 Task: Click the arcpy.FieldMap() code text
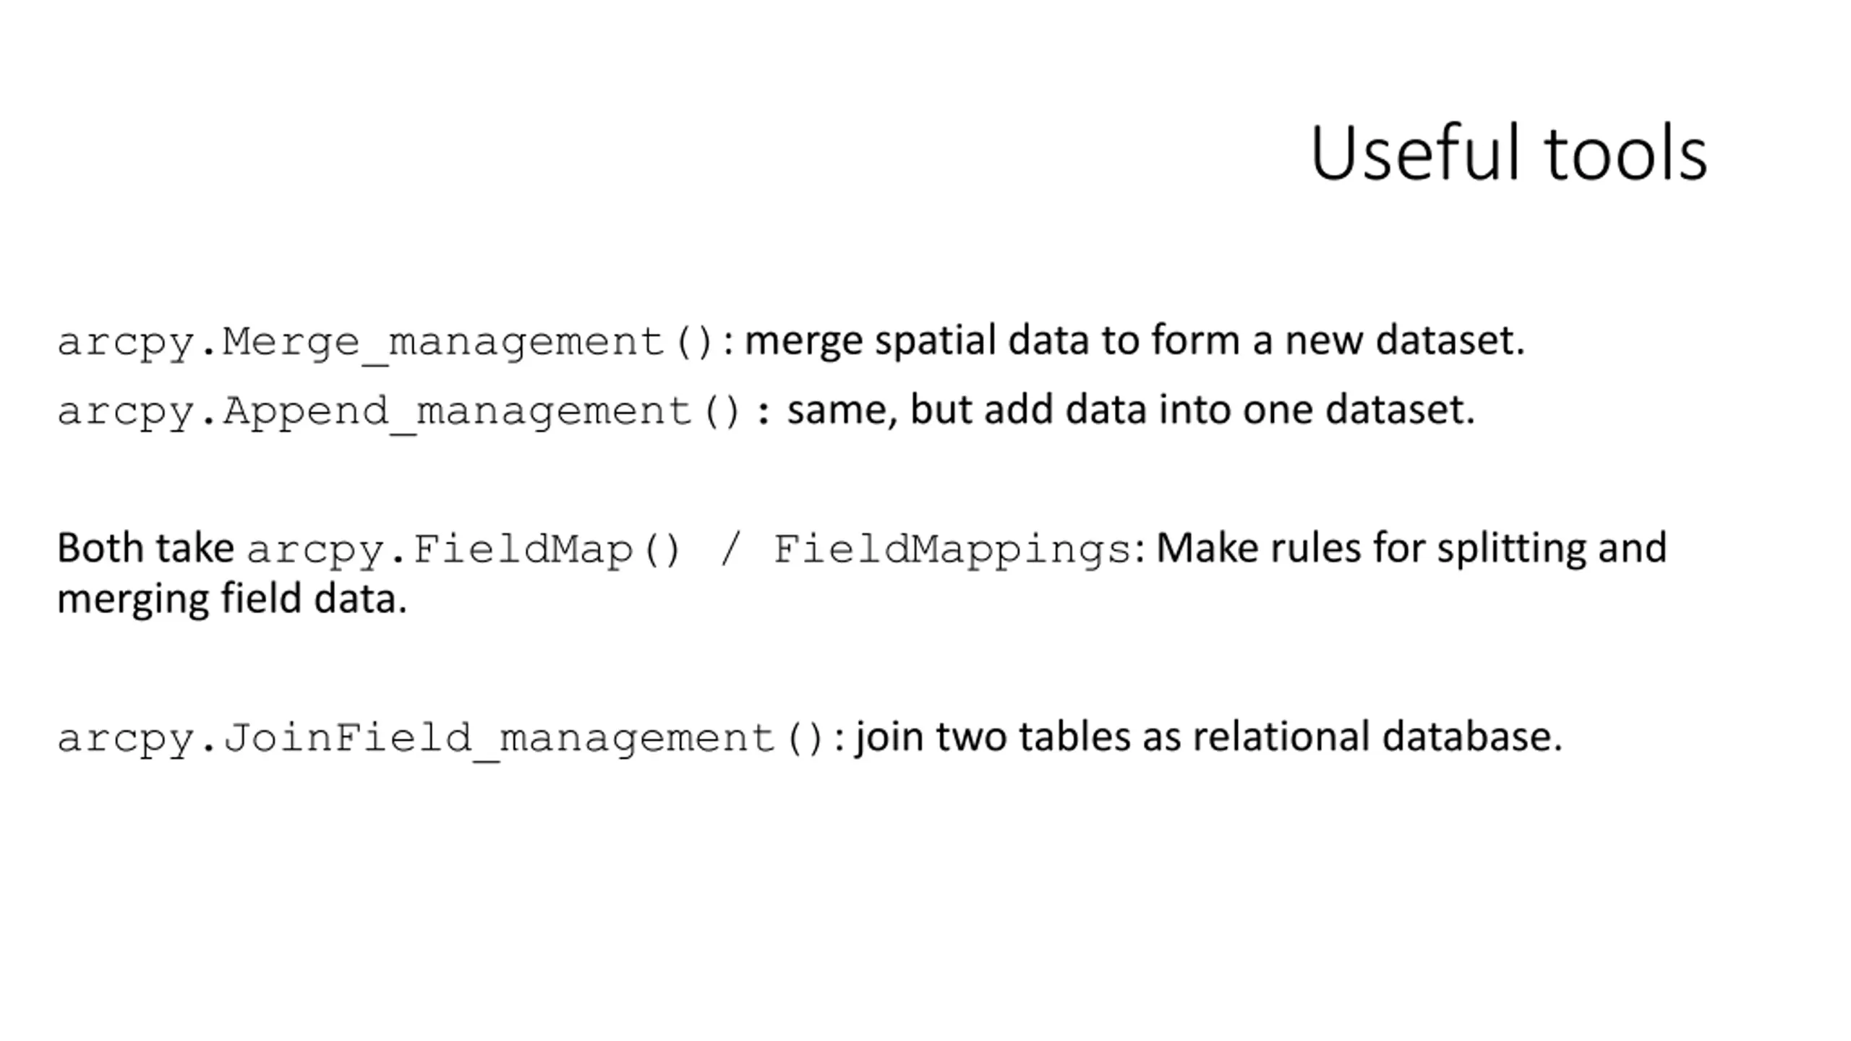(x=463, y=550)
